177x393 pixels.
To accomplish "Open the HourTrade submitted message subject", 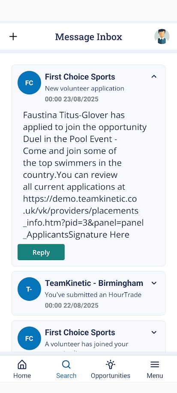I will [93, 295].
